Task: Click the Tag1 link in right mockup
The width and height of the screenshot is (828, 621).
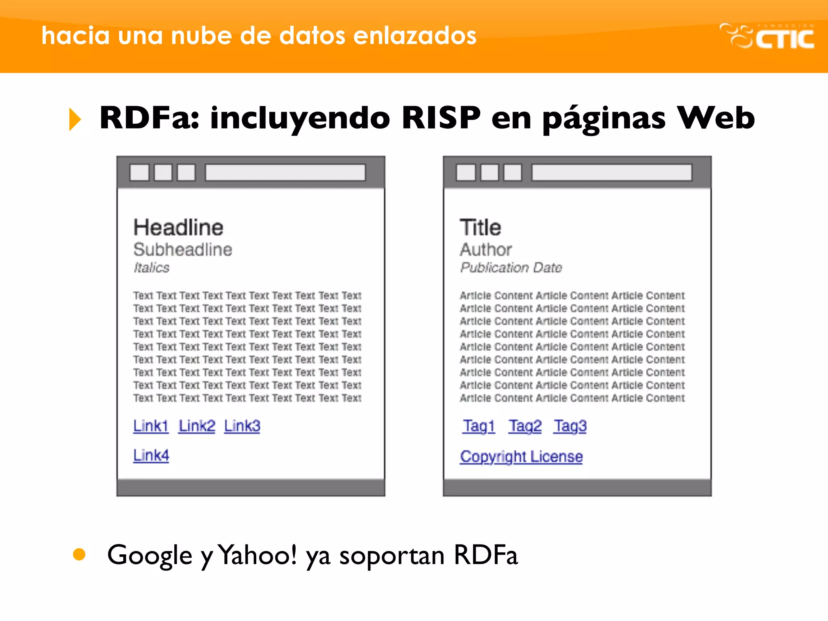Action: pyautogui.click(x=479, y=427)
